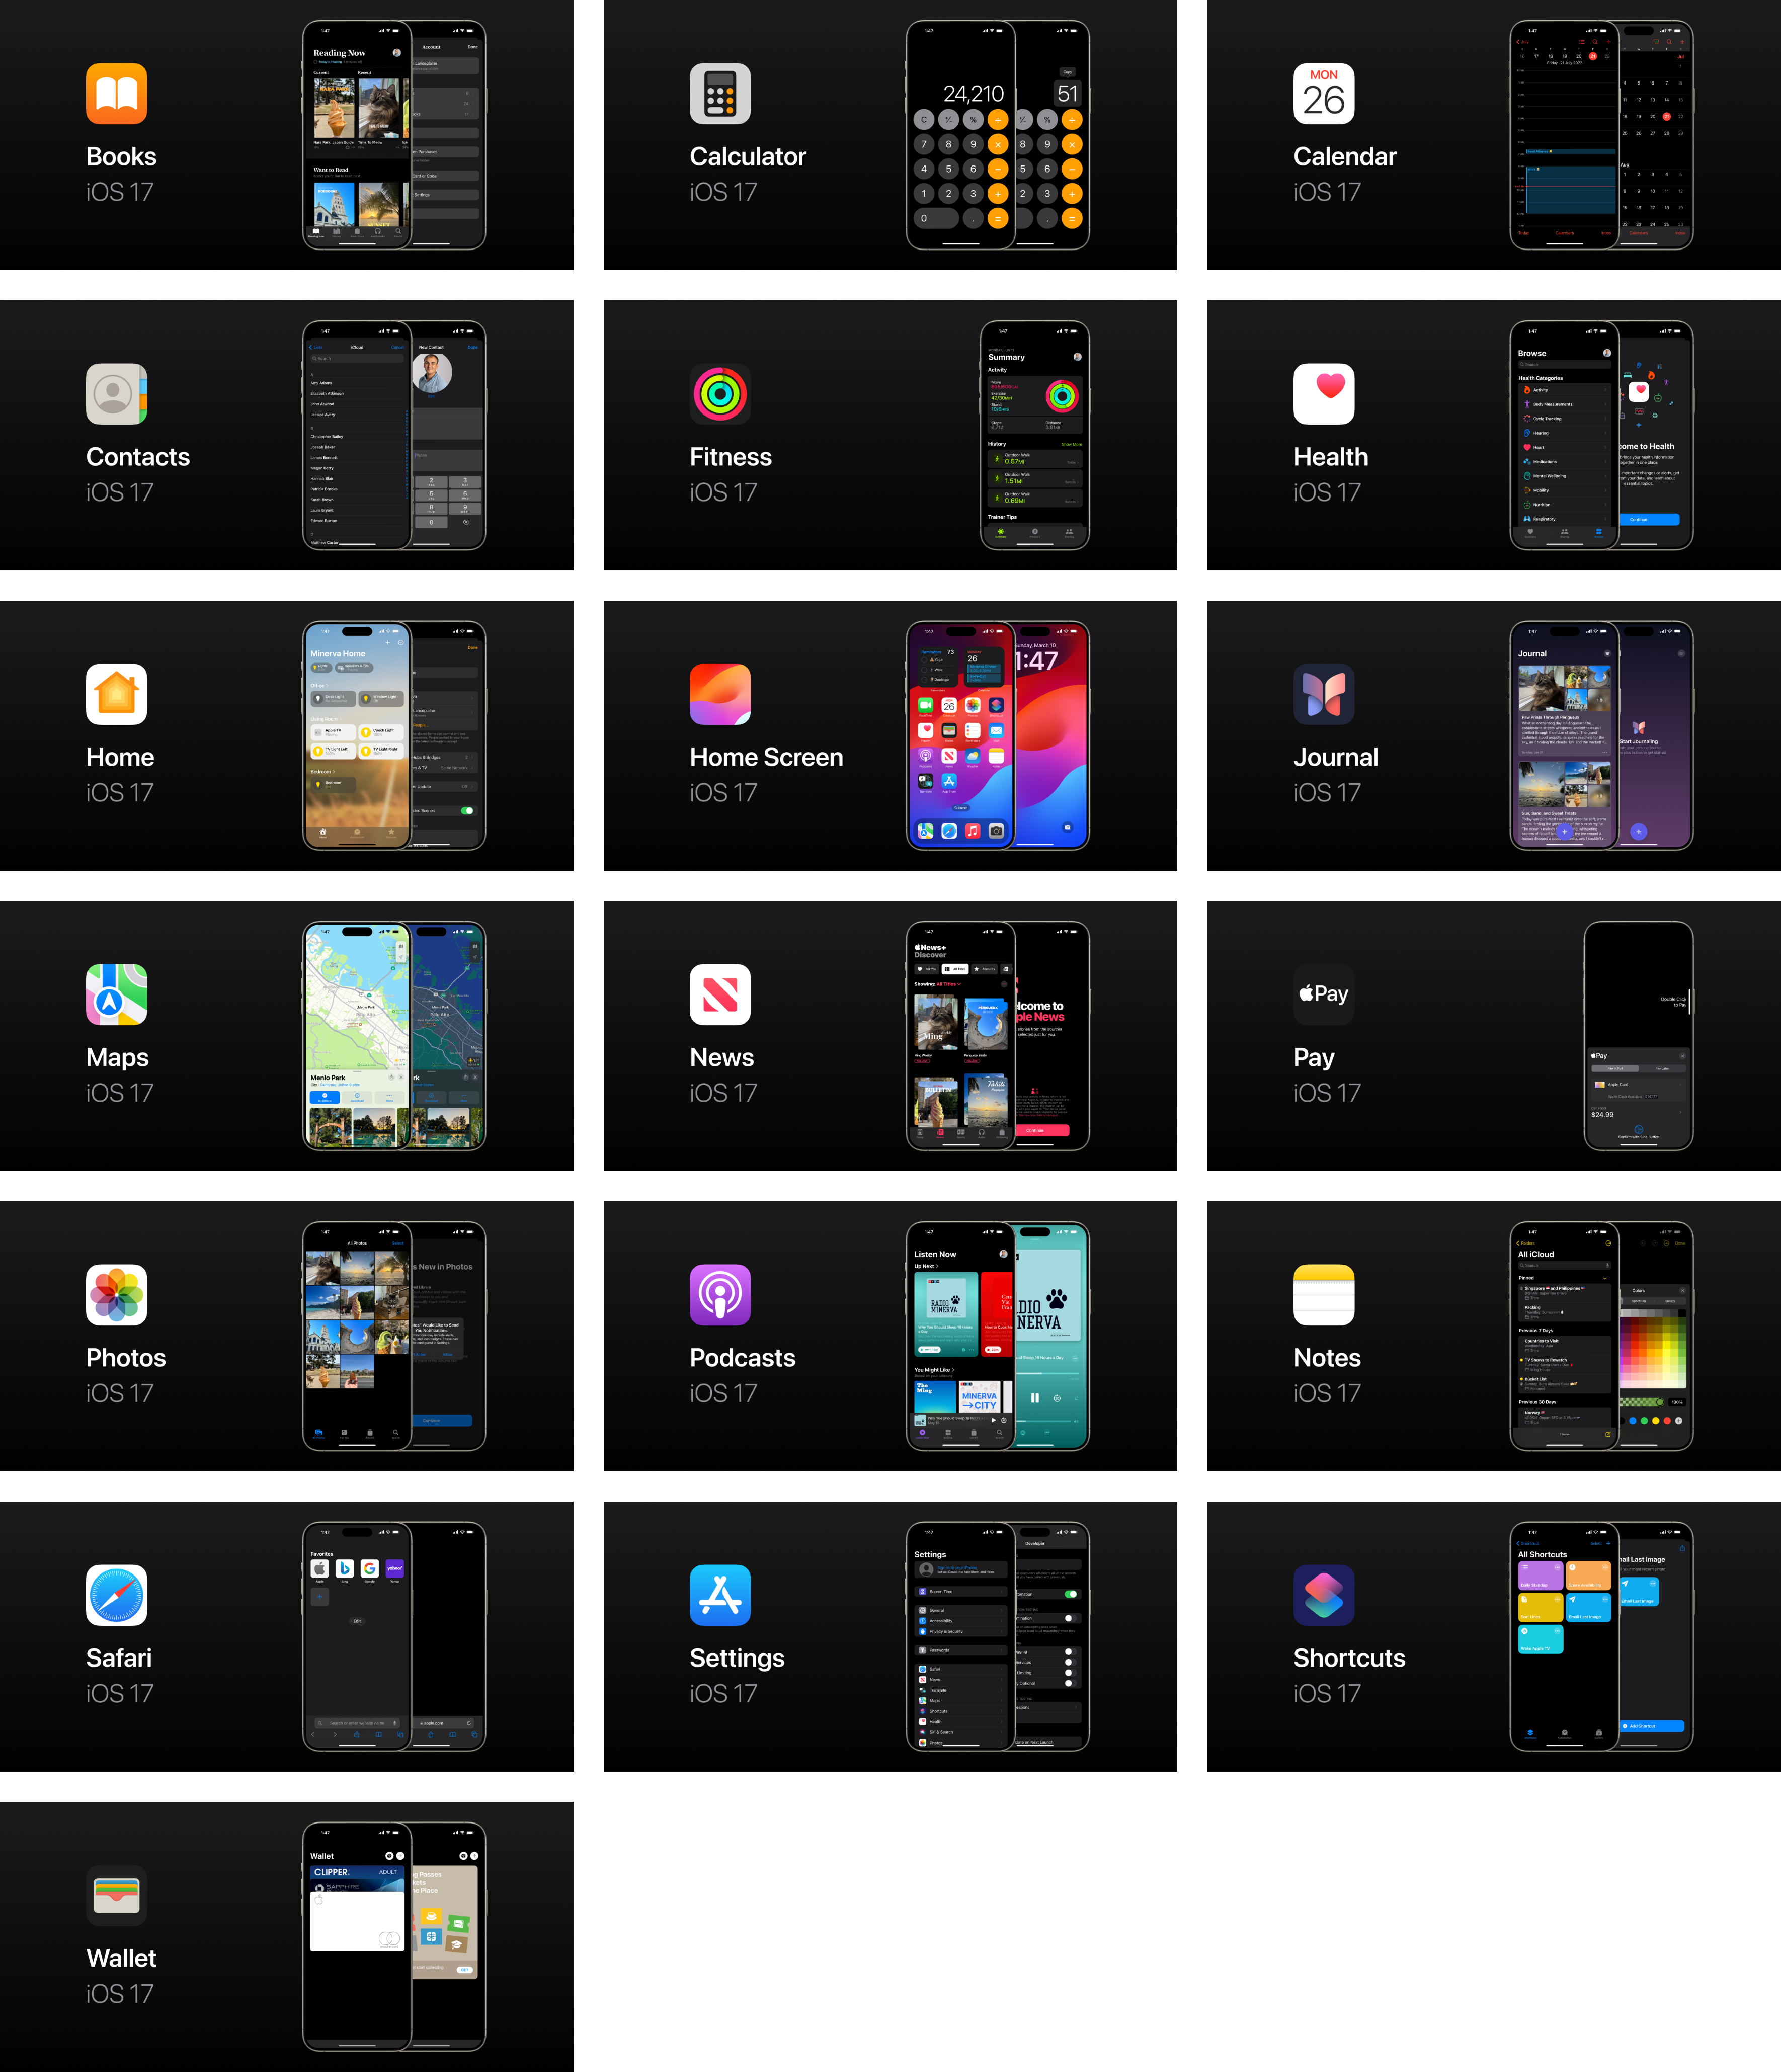Tap FaceTime icon on the Home Screen phone
The width and height of the screenshot is (1781, 2072).
925,705
